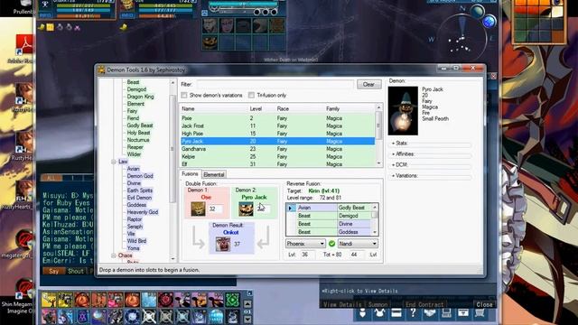This screenshot has height=325, width=578.
Task: Click the Onkot demon result portrait
Action: click(223, 244)
